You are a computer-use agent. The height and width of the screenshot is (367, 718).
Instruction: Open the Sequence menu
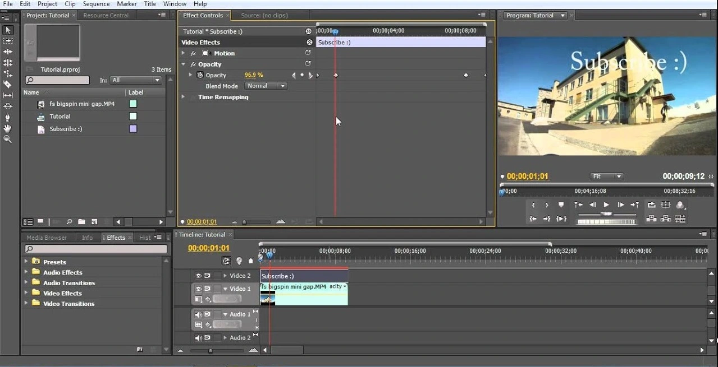96,4
